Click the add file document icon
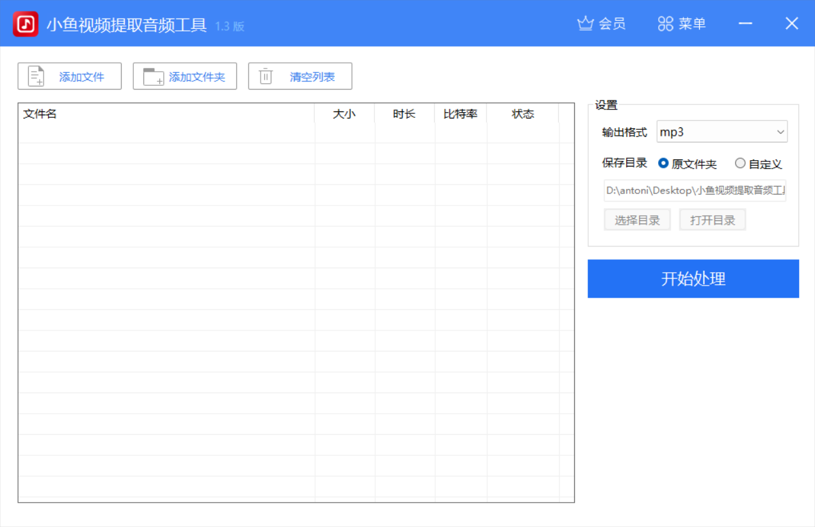 (36, 76)
